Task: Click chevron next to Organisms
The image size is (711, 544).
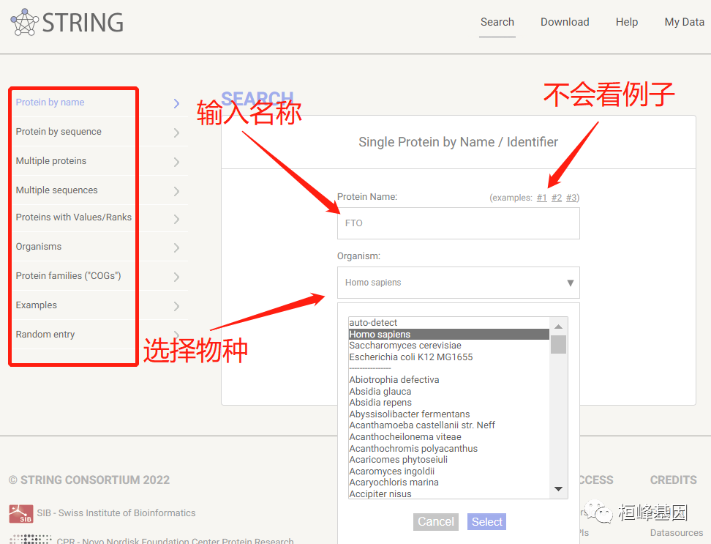Action: [177, 247]
